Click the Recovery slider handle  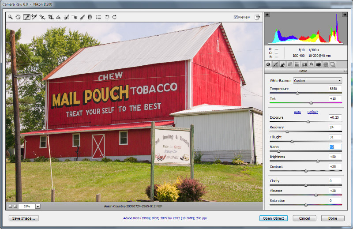click(287, 131)
